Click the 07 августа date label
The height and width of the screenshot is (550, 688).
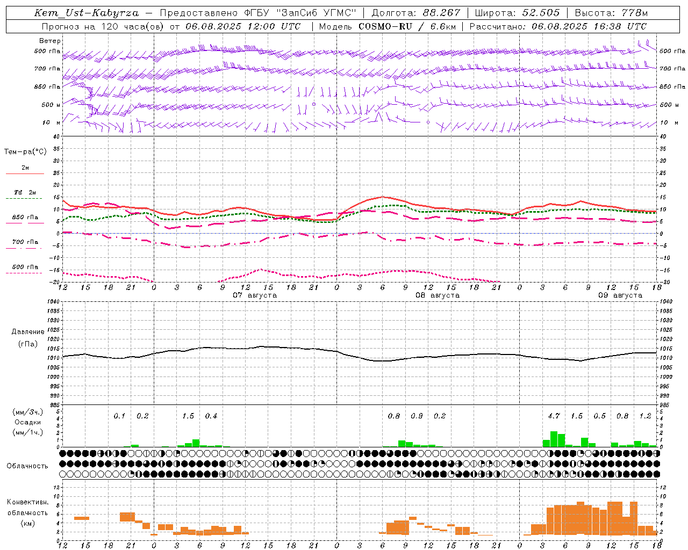pos(255,295)
